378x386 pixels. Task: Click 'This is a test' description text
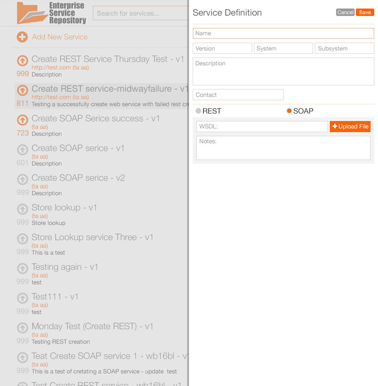(x=48, y=253)
